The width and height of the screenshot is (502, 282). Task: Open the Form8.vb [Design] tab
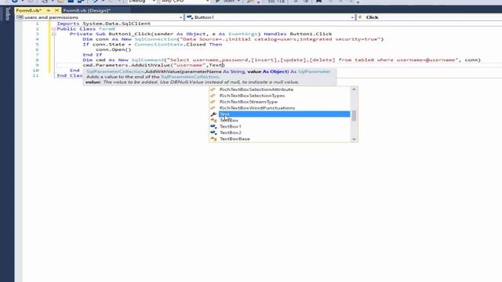[x=86, y=10]
